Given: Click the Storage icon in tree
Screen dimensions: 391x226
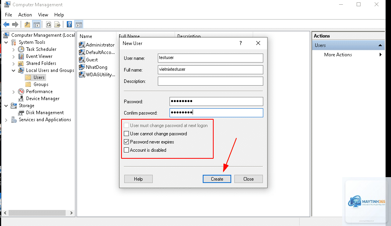Looking at the screenshot, I should point(14,106).
